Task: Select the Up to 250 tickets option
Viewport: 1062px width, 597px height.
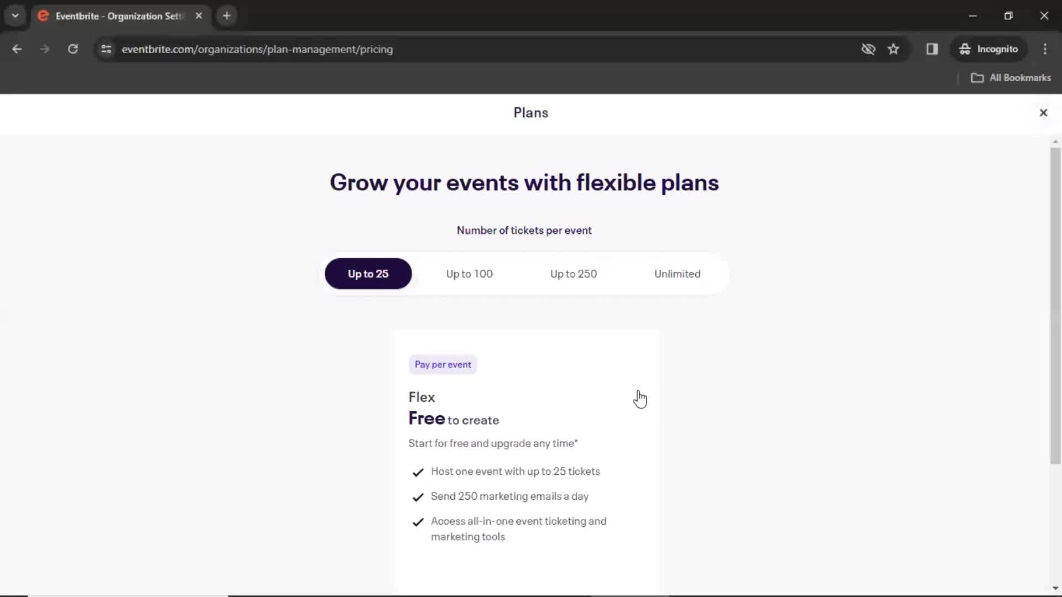Action: click(574, 274)
